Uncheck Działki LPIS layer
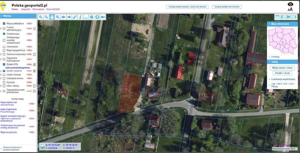300x153 pixels. pos(4,64)
